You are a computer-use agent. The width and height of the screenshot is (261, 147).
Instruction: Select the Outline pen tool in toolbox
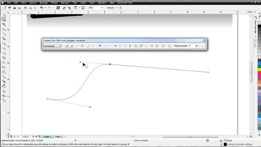[4, 91]
